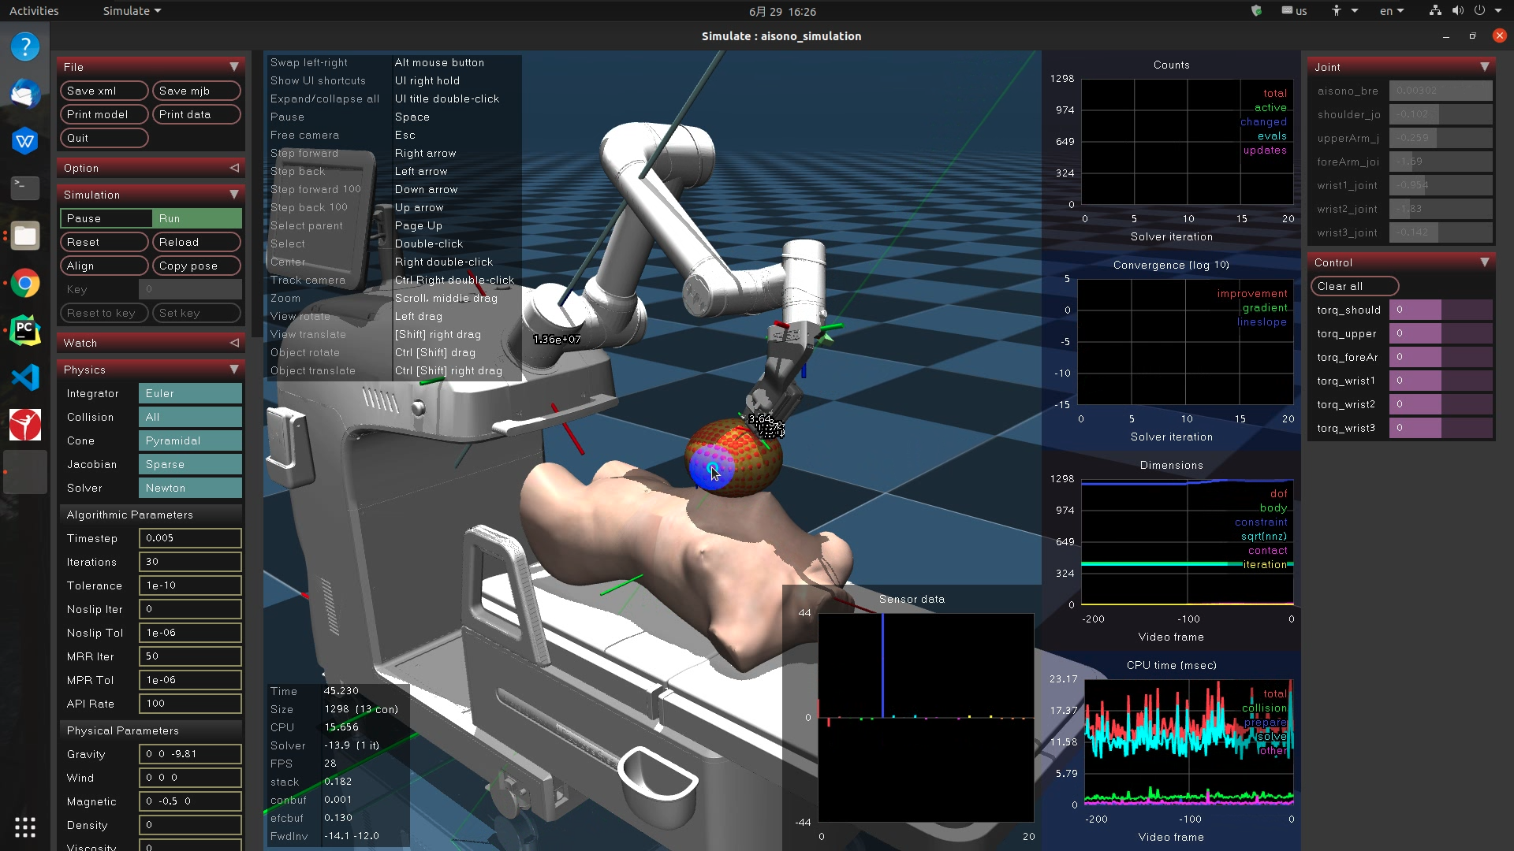
Task: Open Visual Studio Code from the dock
Action: coord(25,377)
